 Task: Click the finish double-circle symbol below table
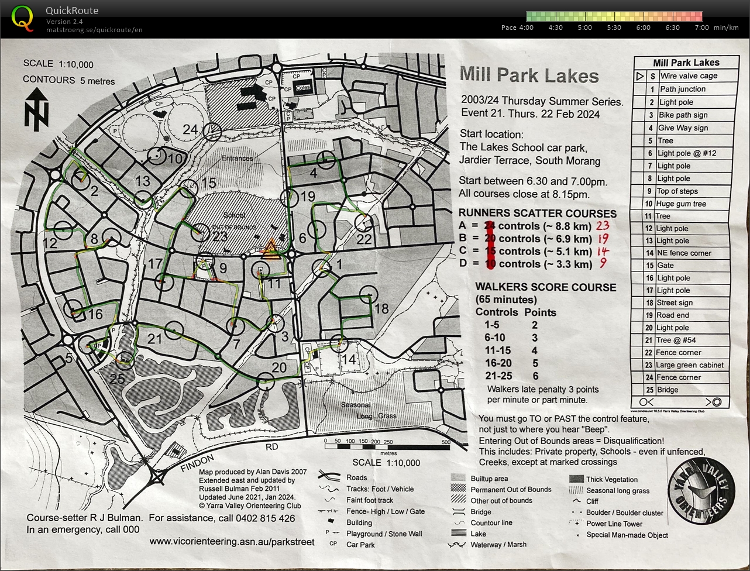tap(713, 402)
